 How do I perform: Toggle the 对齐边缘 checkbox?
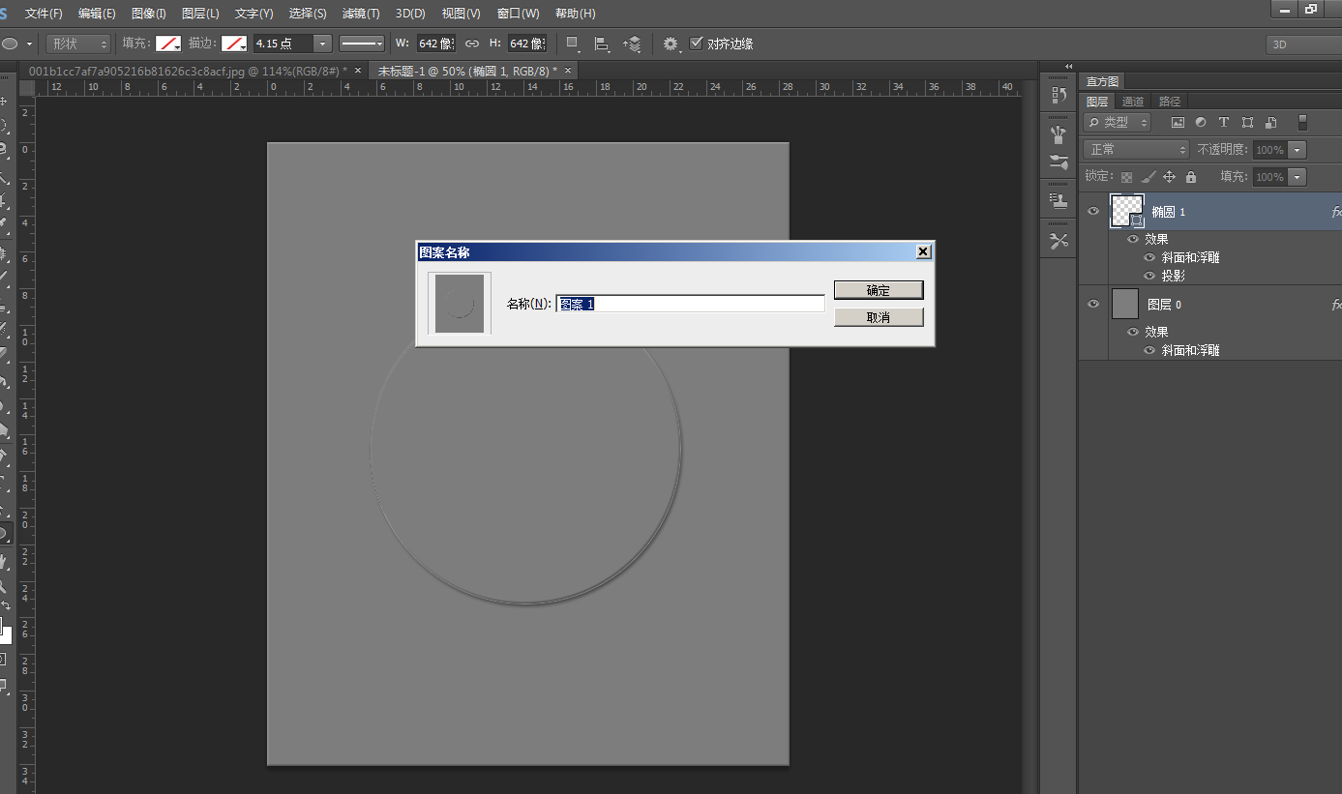[697, 44]
